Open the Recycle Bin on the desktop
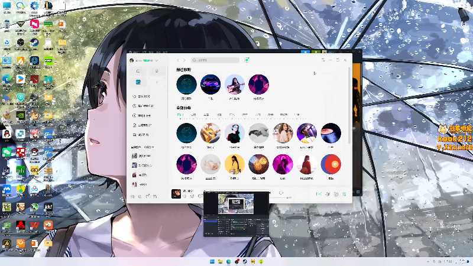Image resolution: width=473 pixels, height=266 pixels. click(x=7, y=44)
